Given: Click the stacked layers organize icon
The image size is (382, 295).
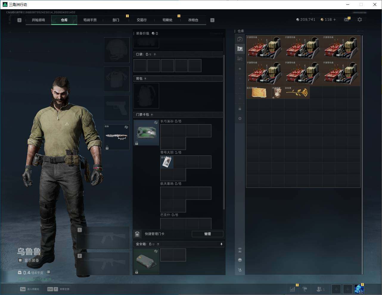Looking at the screenshot, I should 240,260.
